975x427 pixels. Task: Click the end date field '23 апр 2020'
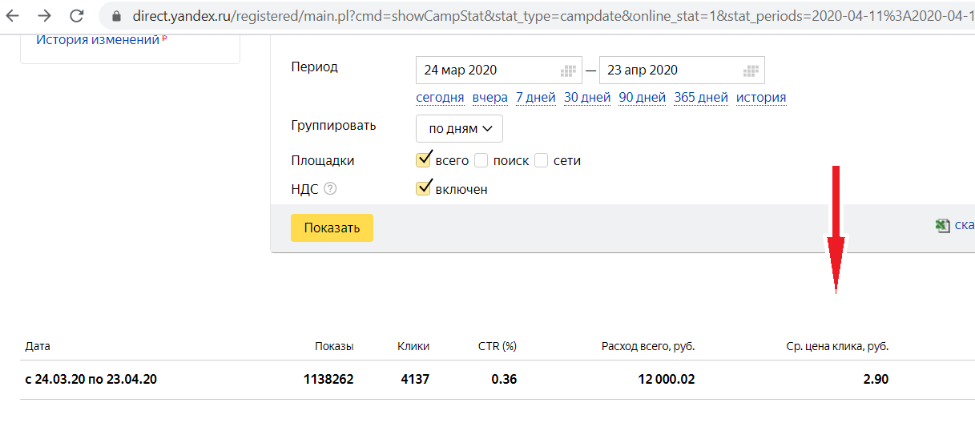coord(682,70)
